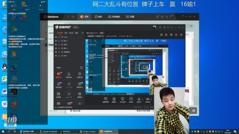This screenshot has width=239, height=134.
Task: Select the first scene tab in 直播伴侣
Action: (60, 33)
